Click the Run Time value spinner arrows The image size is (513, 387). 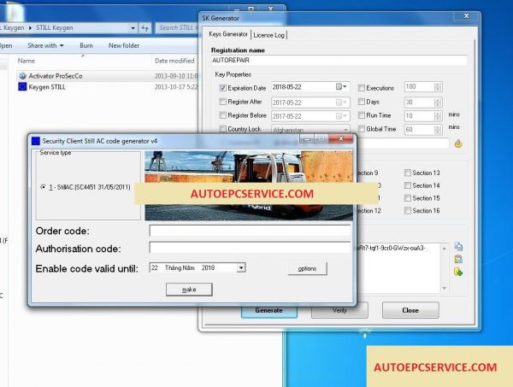point(438,116)
